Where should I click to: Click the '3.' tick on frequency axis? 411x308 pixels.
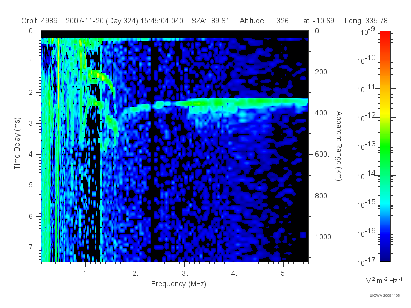(x=185, y=274)
